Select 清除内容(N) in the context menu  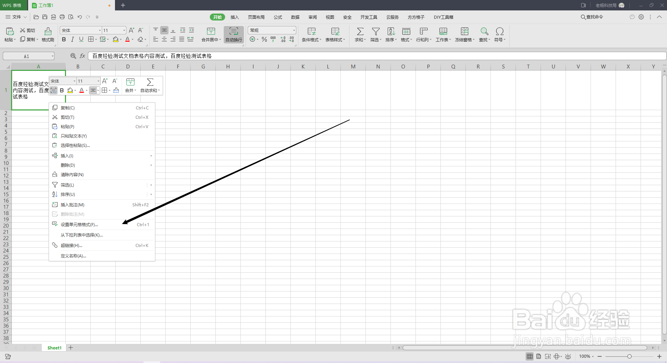pos(102,174)
